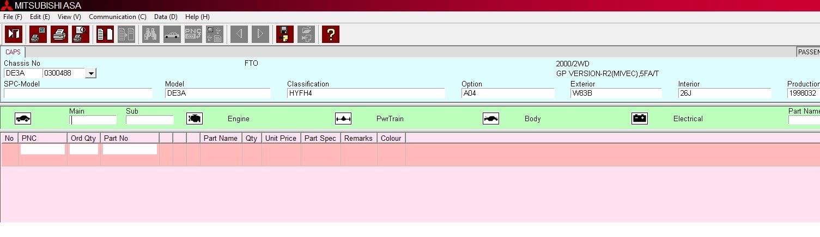820x237 pixels.
Task: Click the binoculars search icon
Action: pos(151,34)
